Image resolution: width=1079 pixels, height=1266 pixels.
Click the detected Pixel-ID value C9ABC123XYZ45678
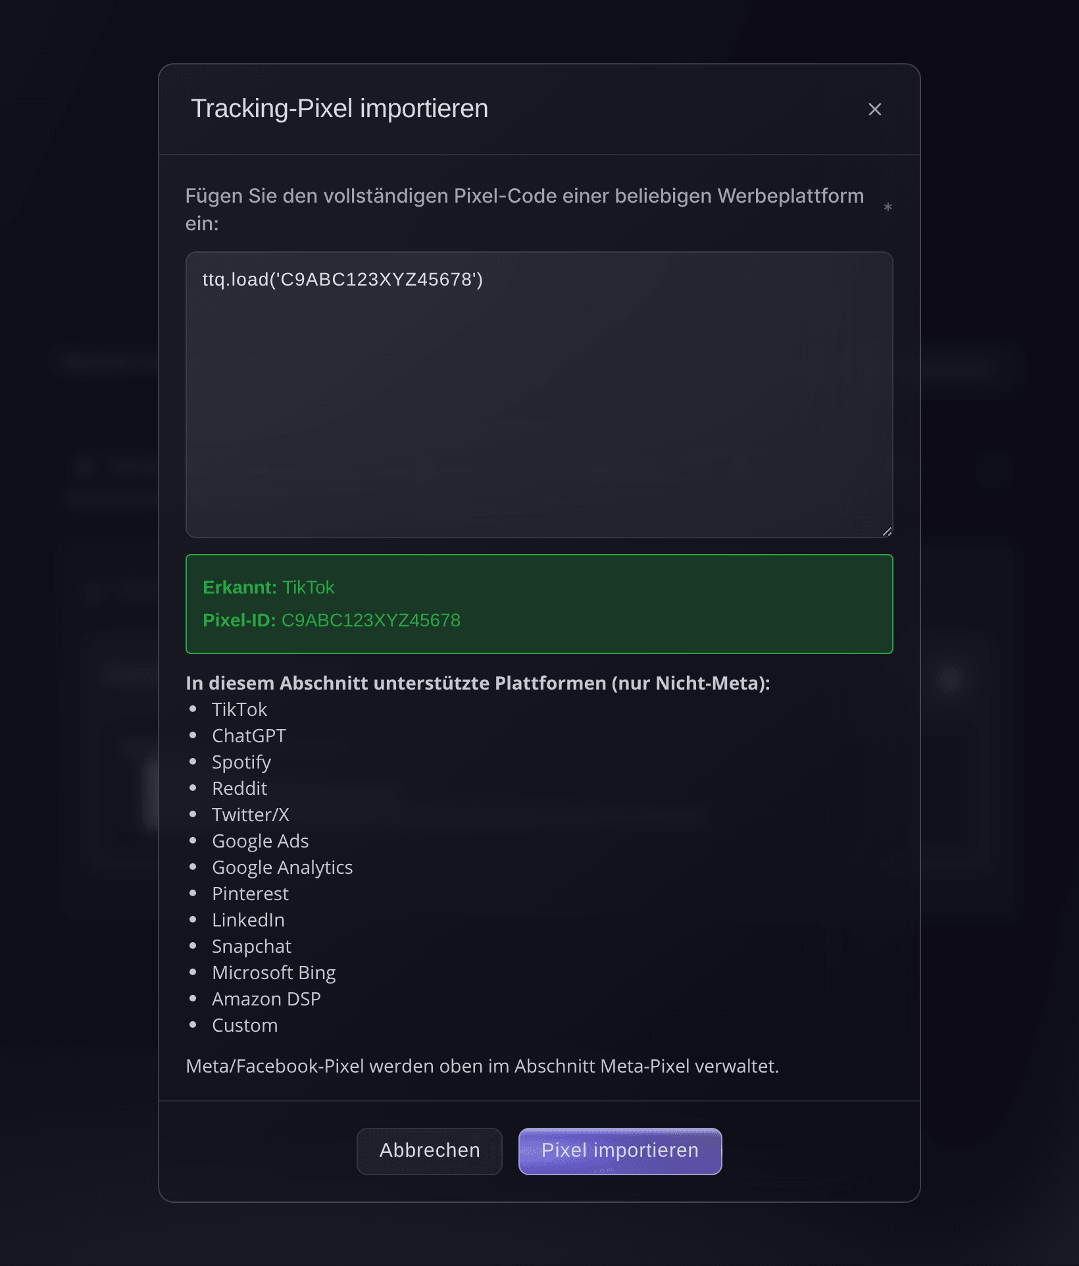[371, 620]
